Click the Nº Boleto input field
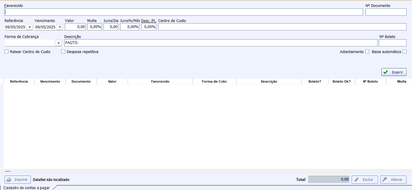 coord(392,43)
